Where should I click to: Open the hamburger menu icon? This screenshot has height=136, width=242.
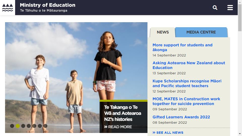[x=230, y=8]
